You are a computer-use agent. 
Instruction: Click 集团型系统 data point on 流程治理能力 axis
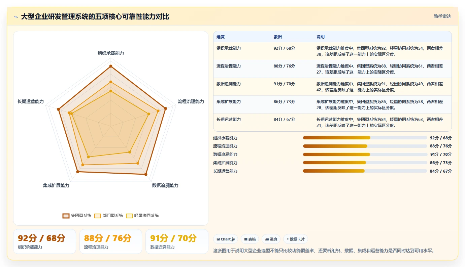(x=165, y=108)
